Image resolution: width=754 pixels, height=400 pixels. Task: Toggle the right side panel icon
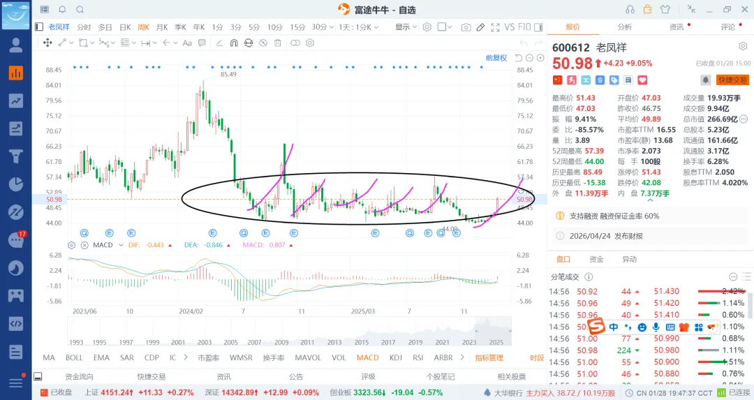click(538, 27)
